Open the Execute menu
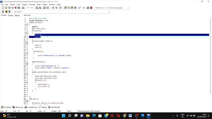This screenshot has height=119, width=212. (x=32, y=5)
